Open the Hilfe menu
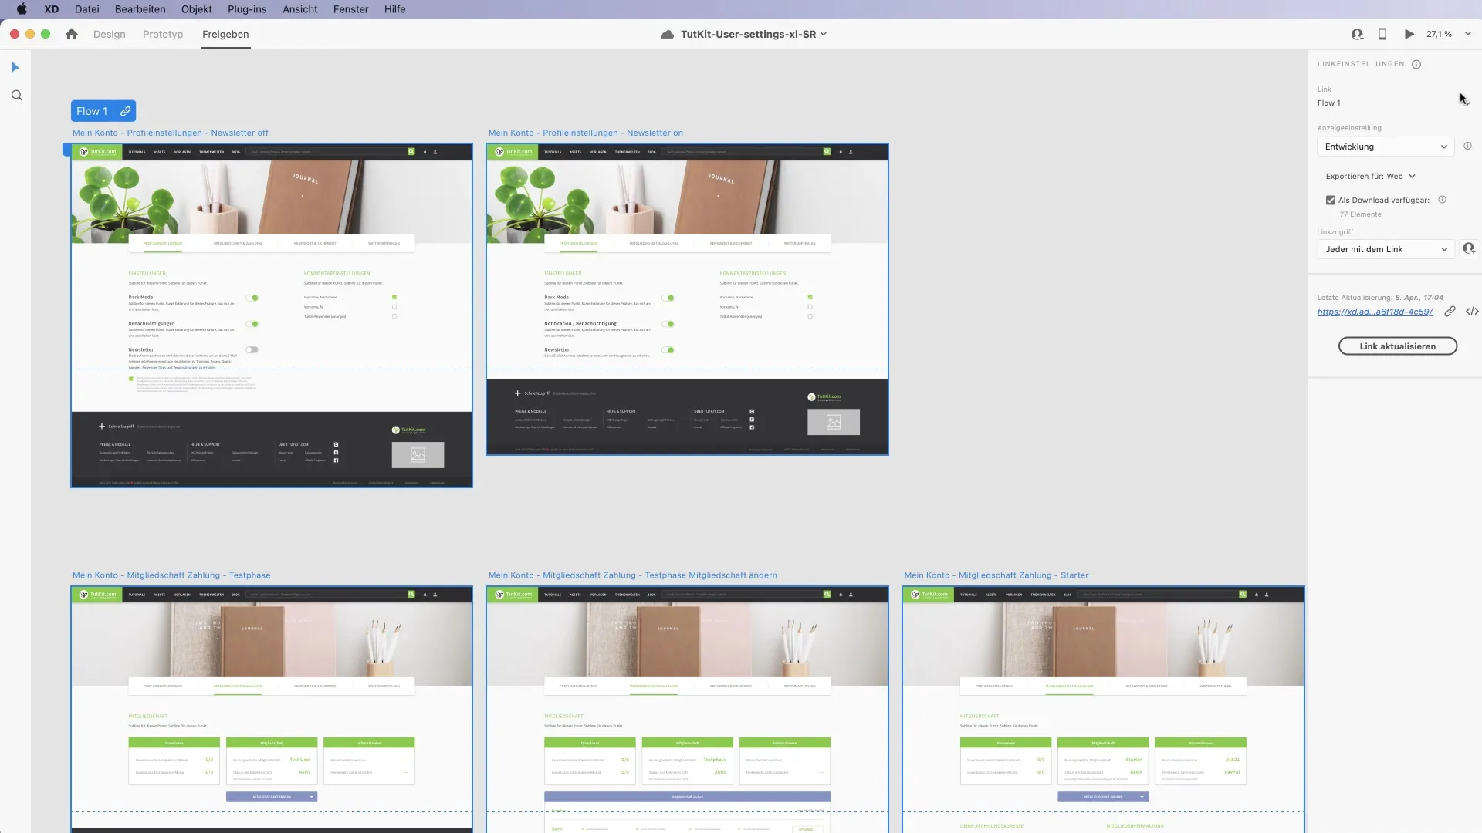Screen dimensions: 1482x833 point(394,9)
